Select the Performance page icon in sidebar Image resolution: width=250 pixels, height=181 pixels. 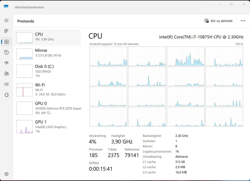(6, 42)
